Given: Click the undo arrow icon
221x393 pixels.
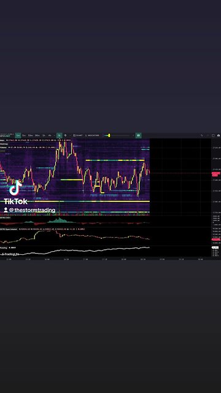Looking at the screenshot, I should 202,135.
